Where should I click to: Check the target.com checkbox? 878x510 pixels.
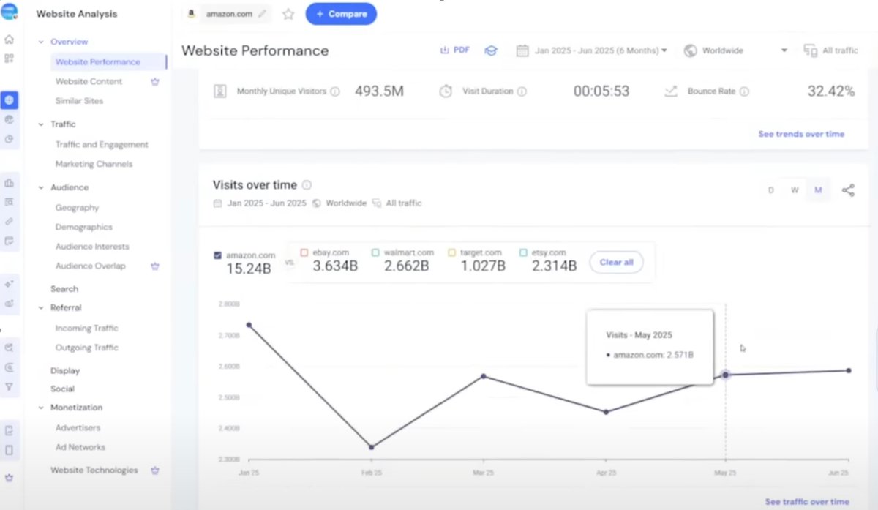(x=451, y=252)
